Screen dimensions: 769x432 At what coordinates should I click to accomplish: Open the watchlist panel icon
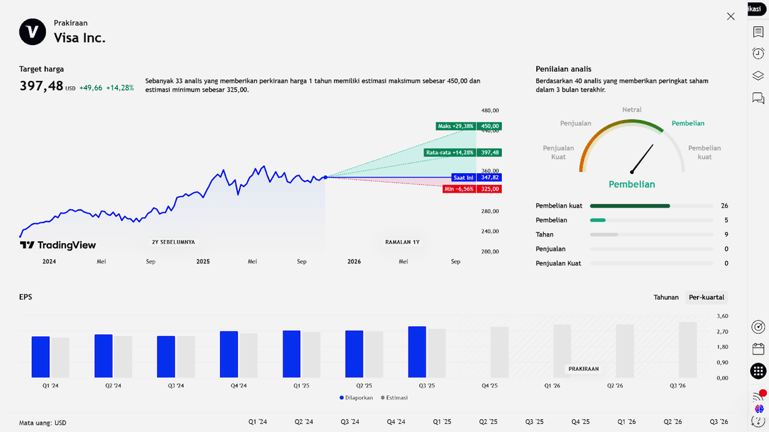pyautogui.click(x=758, y=32)
